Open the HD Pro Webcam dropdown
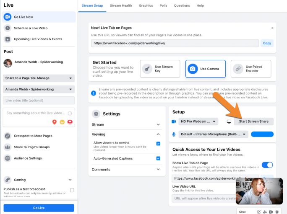Screen dimensions: 287x214 pyautogui.click(x=198, y=121)
